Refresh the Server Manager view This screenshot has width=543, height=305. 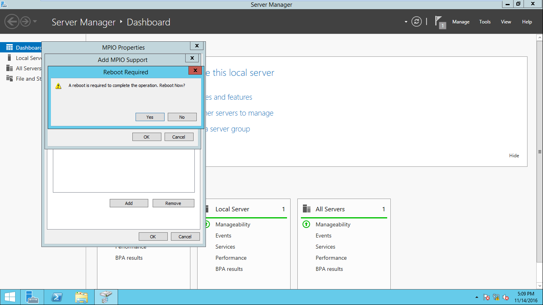point(416,22)
